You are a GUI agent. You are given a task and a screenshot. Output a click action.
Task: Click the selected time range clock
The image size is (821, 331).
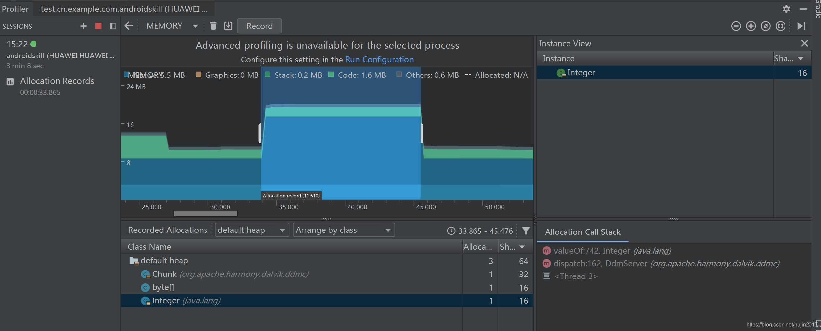451,231
